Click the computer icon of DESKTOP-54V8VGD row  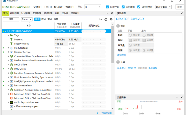tap(9, 31)
